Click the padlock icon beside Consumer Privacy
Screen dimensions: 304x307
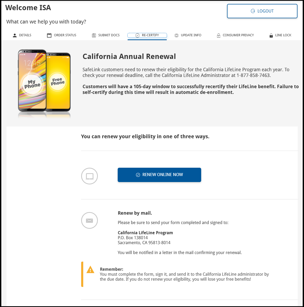pyautogui.click(x=219, y=35)
